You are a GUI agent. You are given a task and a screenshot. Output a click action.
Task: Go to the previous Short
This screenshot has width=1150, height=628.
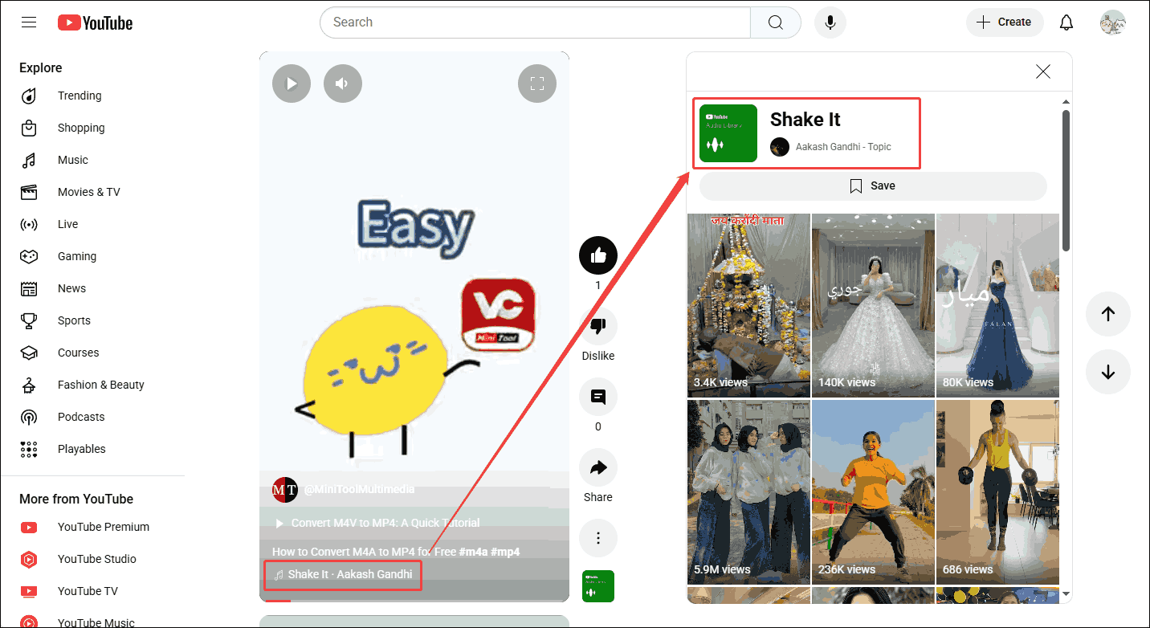(x=1108, y=314)
